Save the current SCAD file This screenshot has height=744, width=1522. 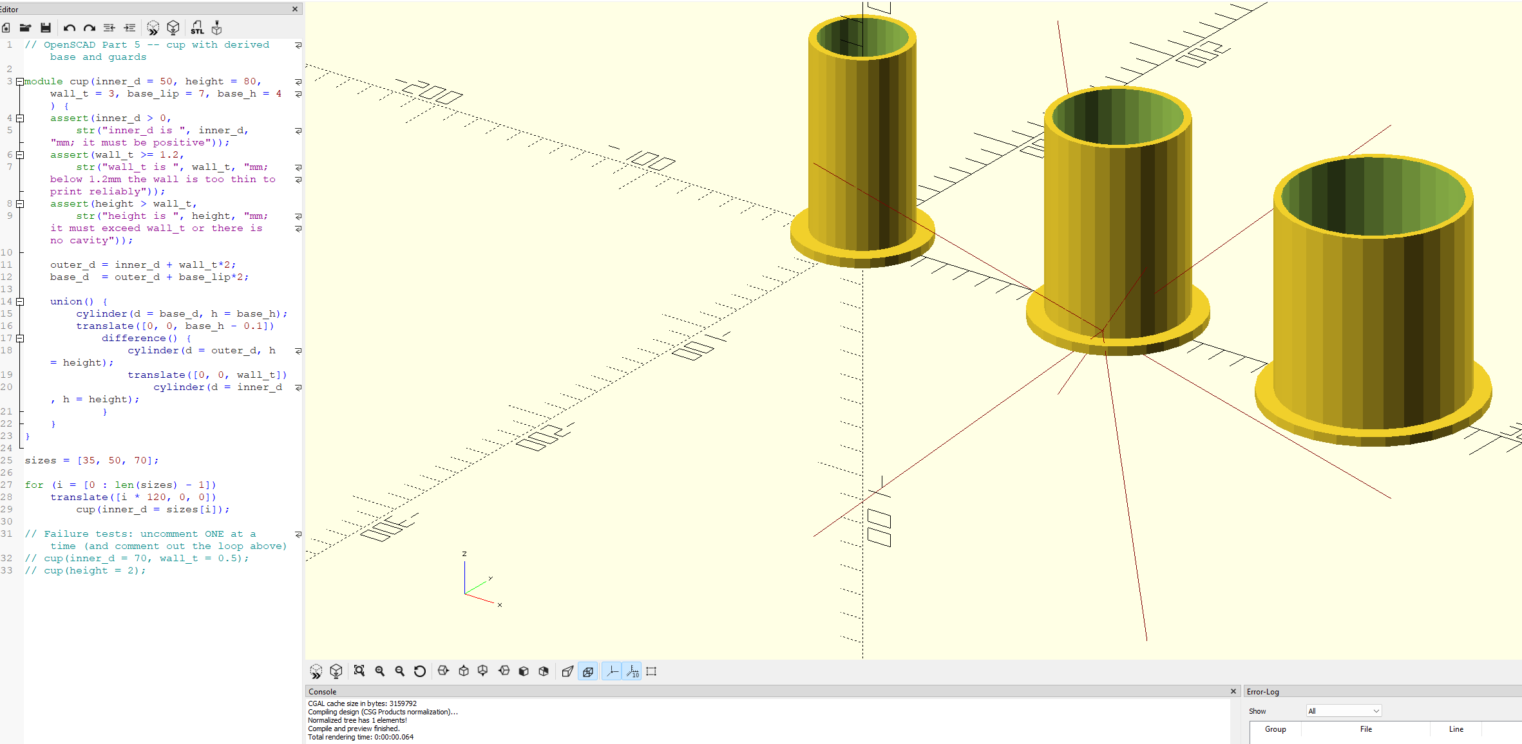click(46, 28)
